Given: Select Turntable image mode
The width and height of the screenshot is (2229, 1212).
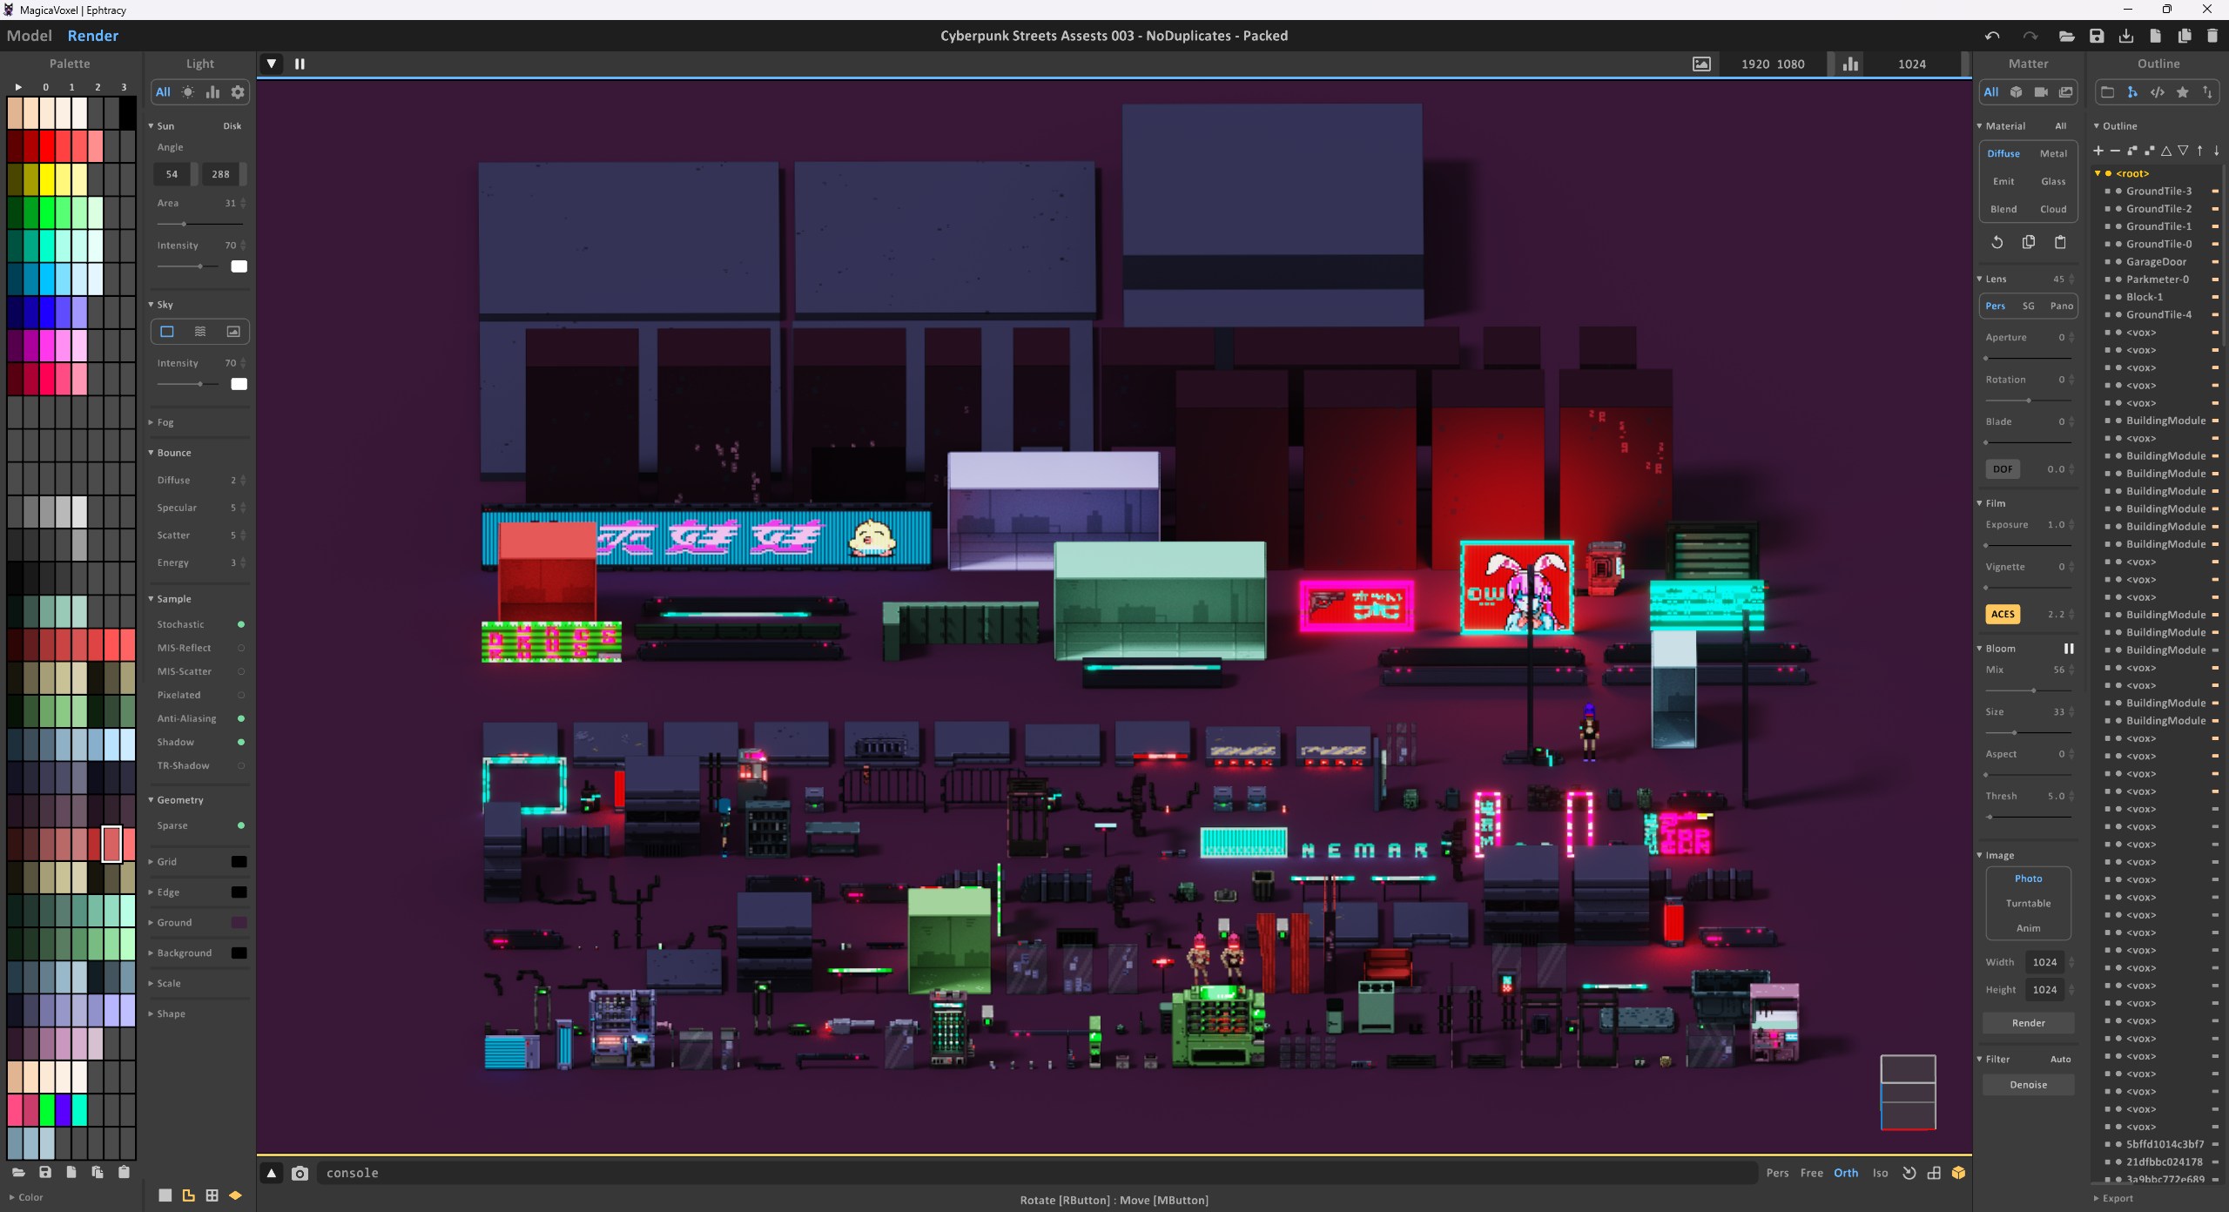Looking at the screenshot, I should 2029,904.
